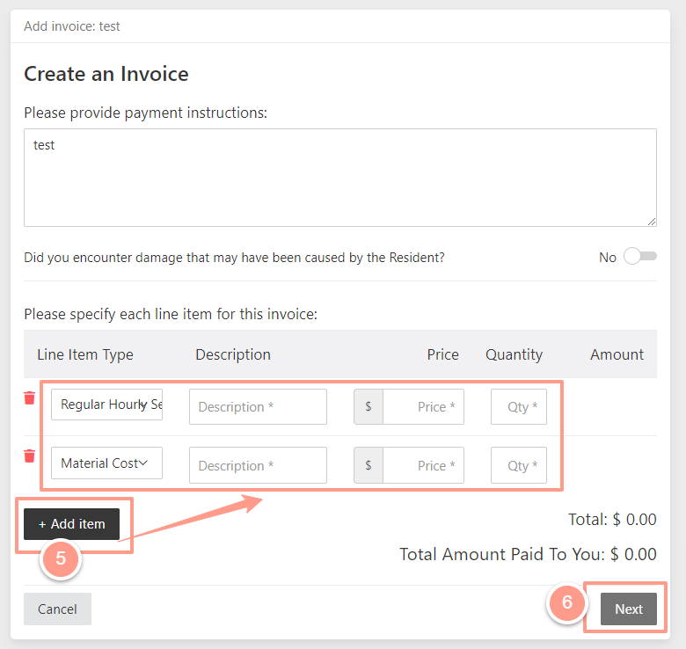Click the second row Description field
The height and width of the screenshot is (649, 686).
pos(258,465)
